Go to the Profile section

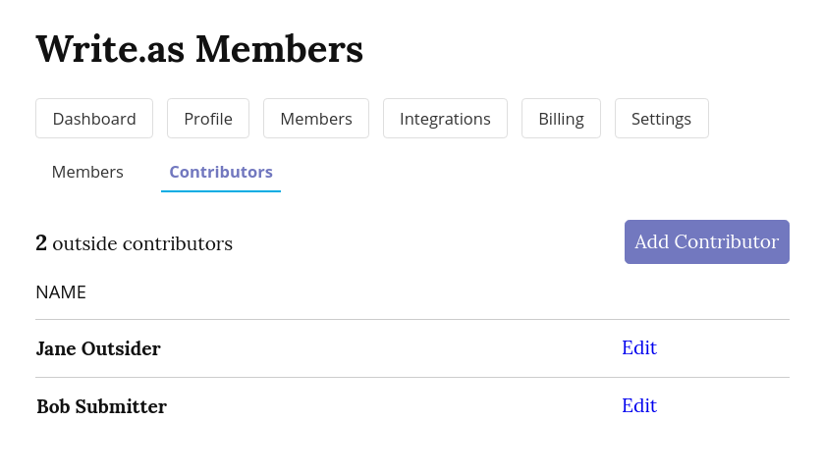point(208,119)
